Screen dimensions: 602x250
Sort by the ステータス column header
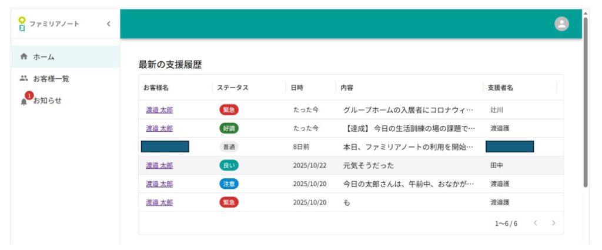[232, 88]
